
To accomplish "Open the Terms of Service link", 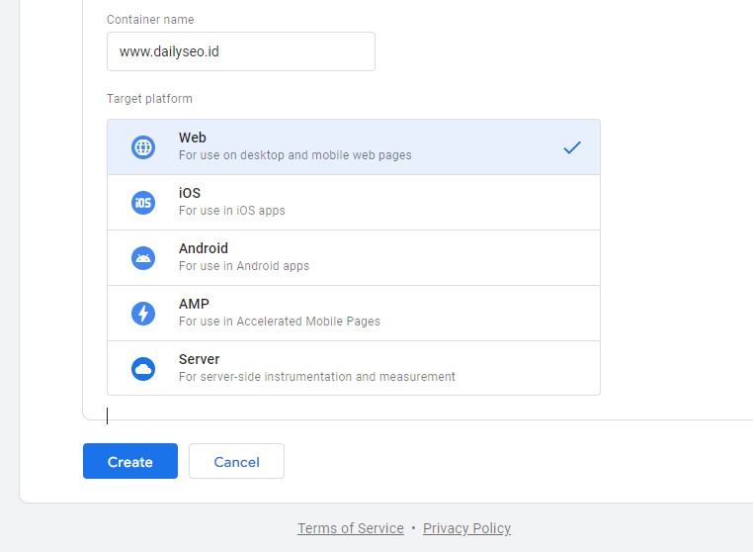I will pyautogui.click(x=351, y=528).
